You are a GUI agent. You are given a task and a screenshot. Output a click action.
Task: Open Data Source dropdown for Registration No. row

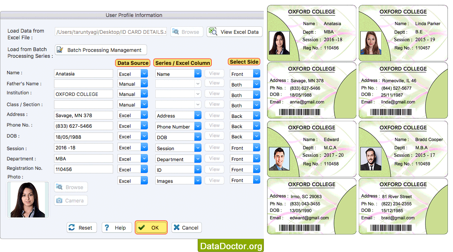click(x=132, y=169)
